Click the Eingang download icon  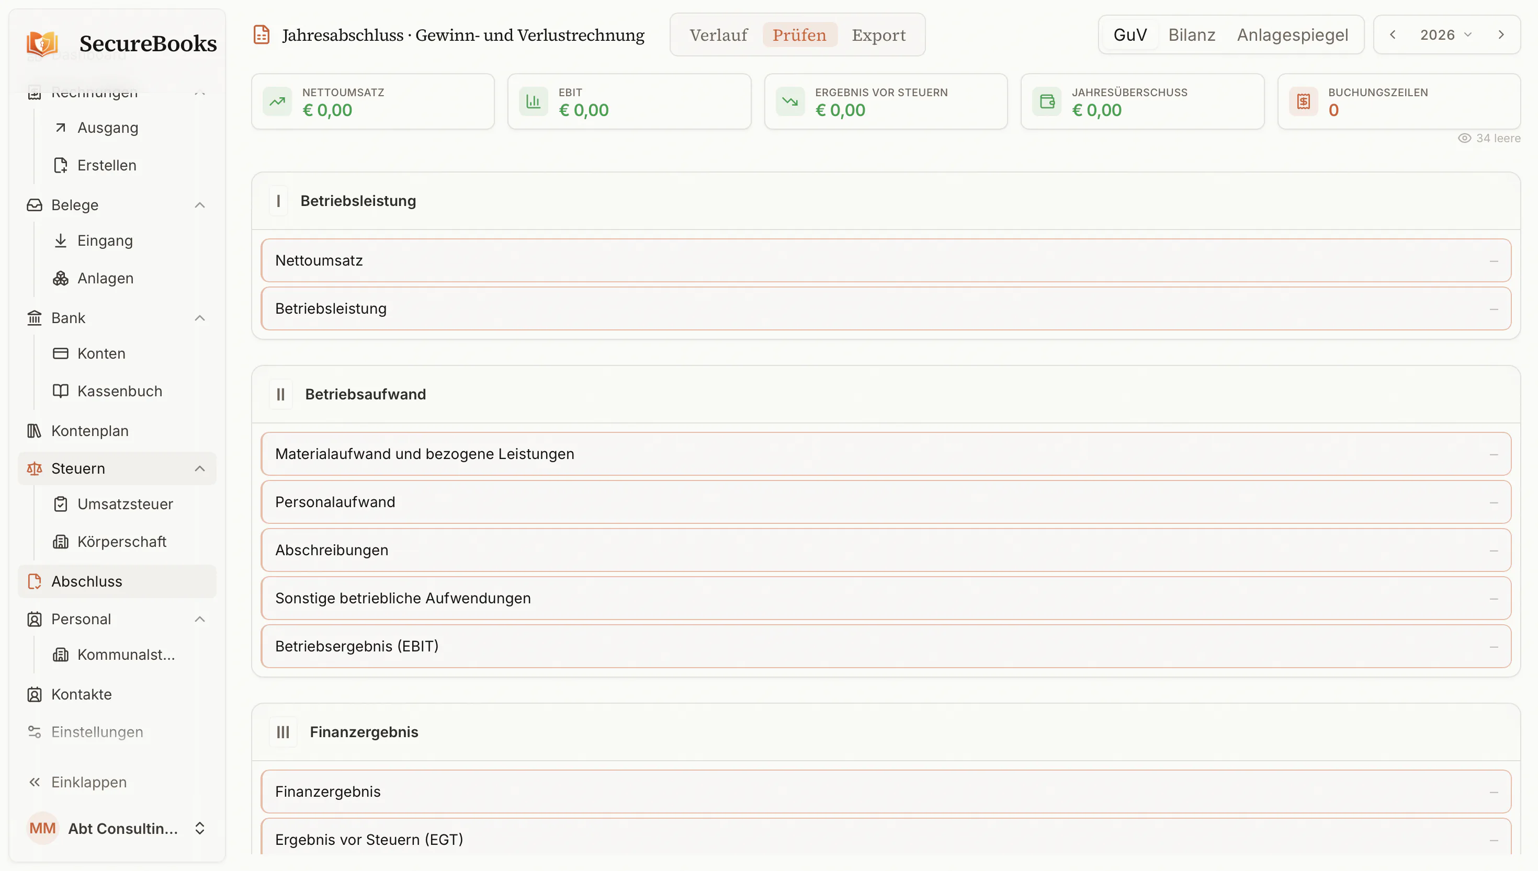click(x=61, y=240)
